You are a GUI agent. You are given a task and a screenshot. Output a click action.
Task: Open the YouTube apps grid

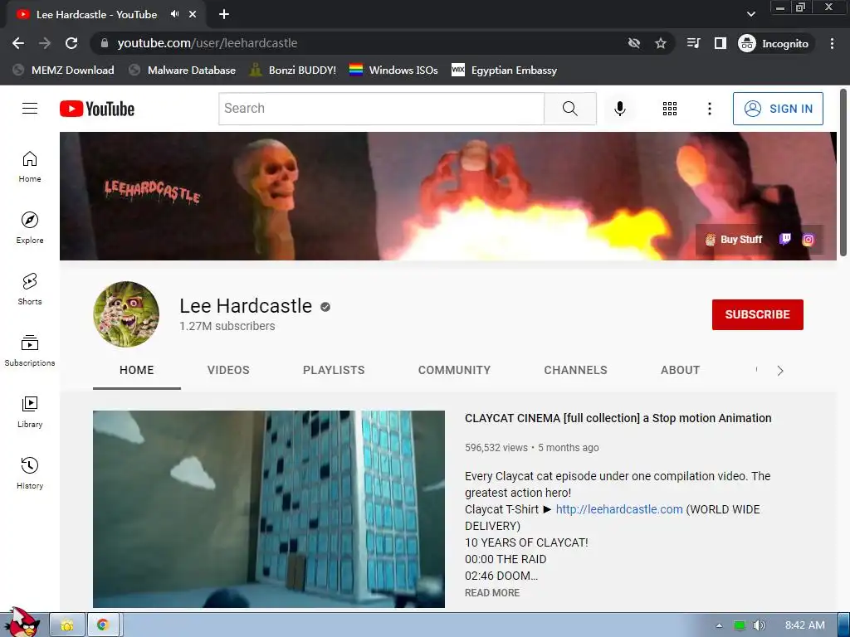point(670,109)
